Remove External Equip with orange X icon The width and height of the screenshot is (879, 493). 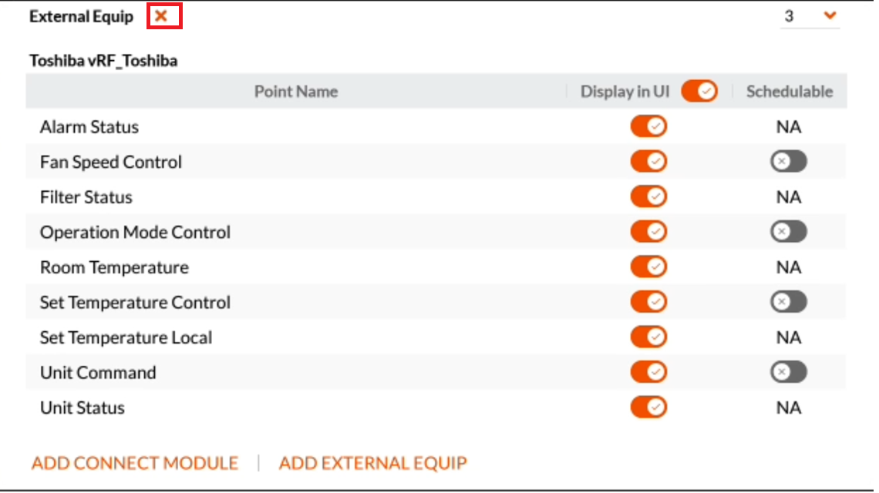tap(161, 15)
